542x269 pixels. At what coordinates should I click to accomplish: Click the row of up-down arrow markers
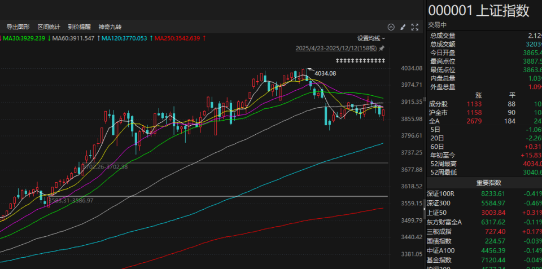[x=361, y=61]
